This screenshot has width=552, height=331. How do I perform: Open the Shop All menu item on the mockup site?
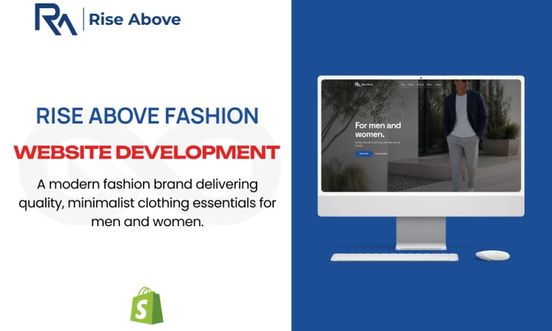[x=420, y=84]
